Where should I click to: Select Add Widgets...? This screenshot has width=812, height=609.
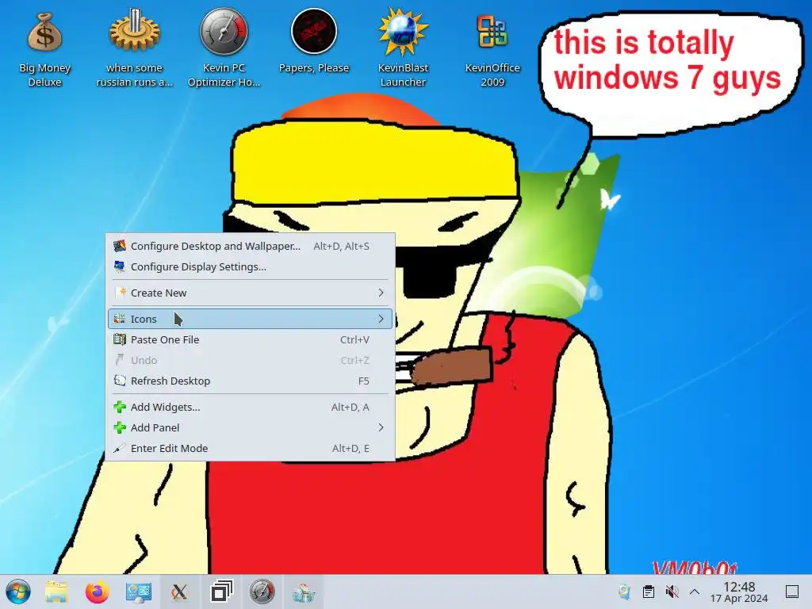(x=250, y=407)
